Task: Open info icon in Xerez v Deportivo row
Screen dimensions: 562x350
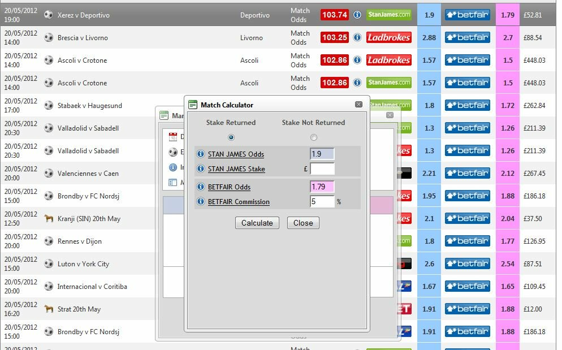Action: [x=357, y=15]
